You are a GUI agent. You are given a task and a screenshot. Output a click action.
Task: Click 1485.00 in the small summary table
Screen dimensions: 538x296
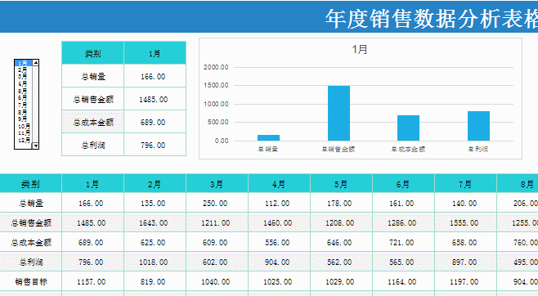click(155, 99)
